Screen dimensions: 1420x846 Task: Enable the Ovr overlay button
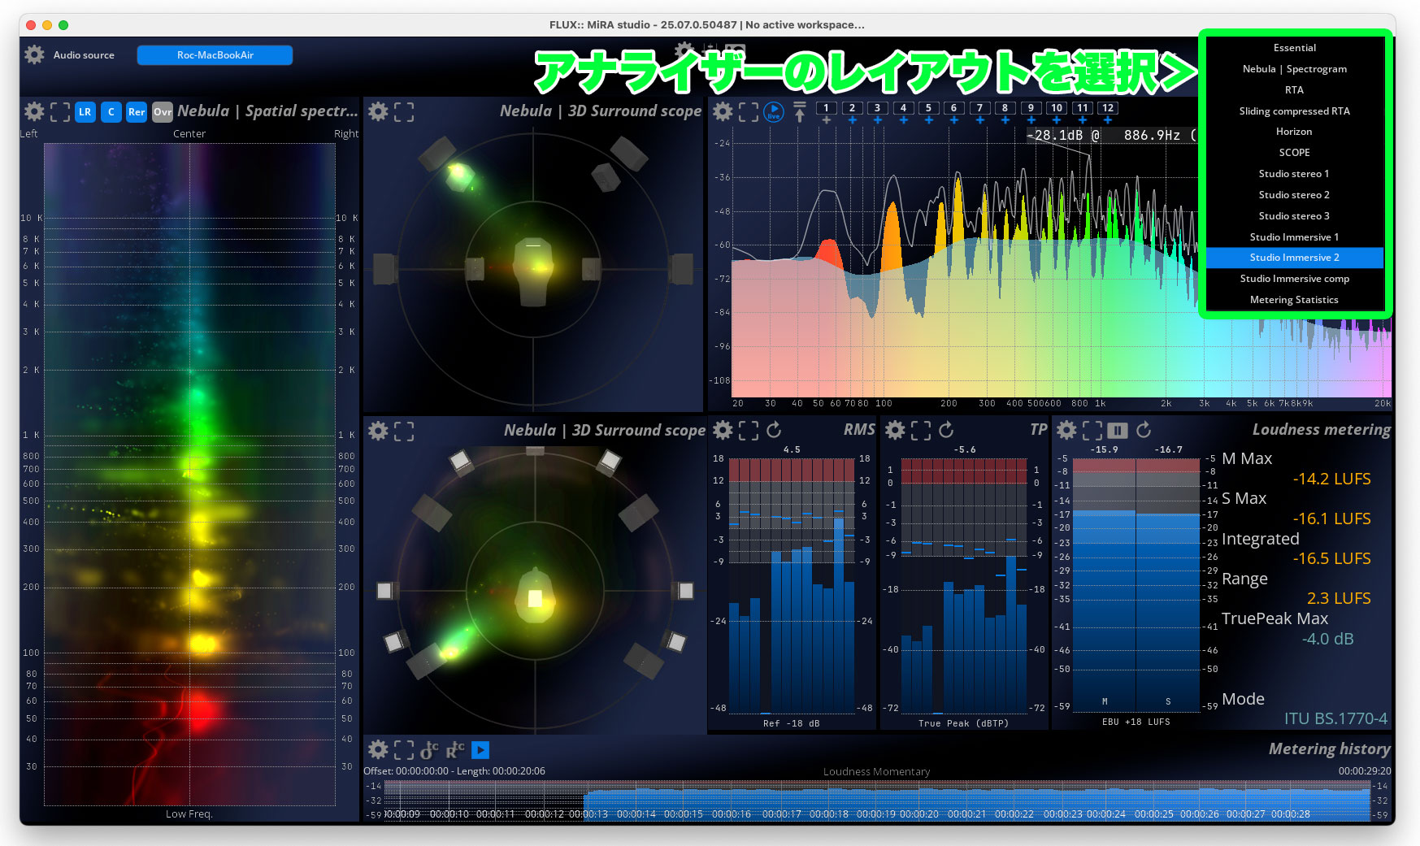163,112
